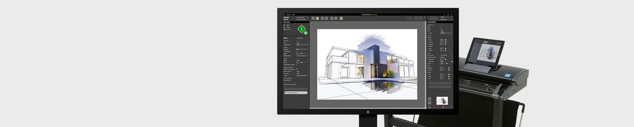
Task: Click the 100% zoom icon
Action: (430, 103)
